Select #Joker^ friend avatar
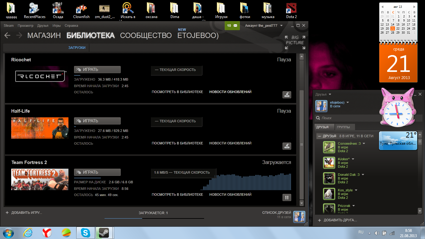This screenshot has width=425, height=239. point(329,163)
